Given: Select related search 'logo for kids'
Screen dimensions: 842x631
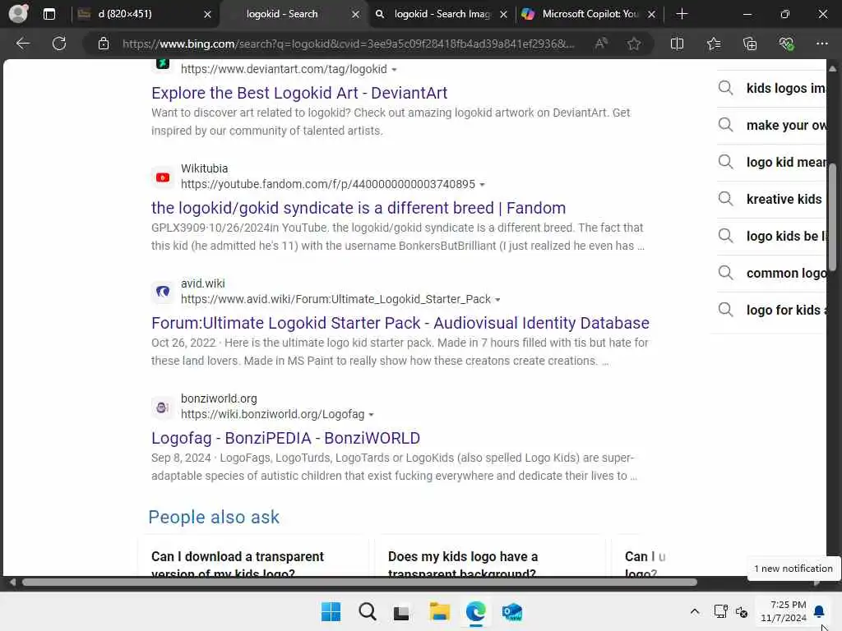Looking at the screenshot, I should coord(771,310).
